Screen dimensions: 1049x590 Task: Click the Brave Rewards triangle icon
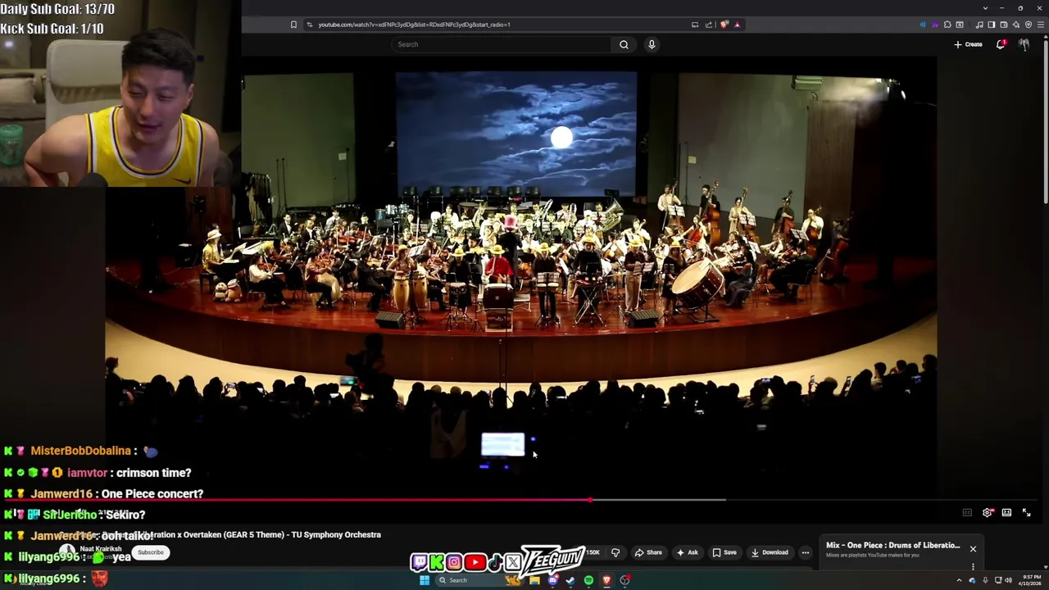point(737,25)
